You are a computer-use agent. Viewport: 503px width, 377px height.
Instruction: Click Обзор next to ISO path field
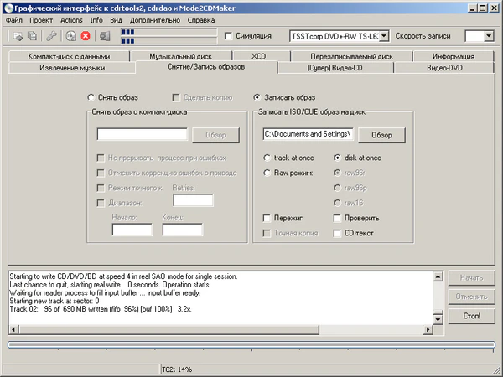pyautogui.click(x=381, y=134)
